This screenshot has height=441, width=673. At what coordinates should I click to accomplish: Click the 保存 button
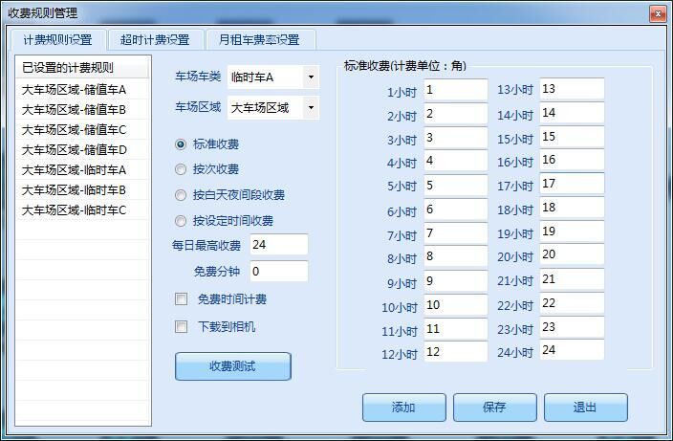[x=494, y=408]
